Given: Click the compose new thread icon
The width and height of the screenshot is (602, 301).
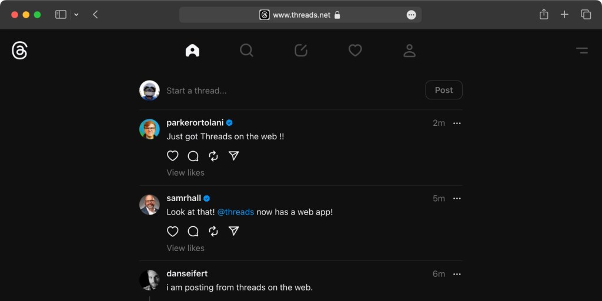Looking at the screenshot, I should click(x=301, y=51).
